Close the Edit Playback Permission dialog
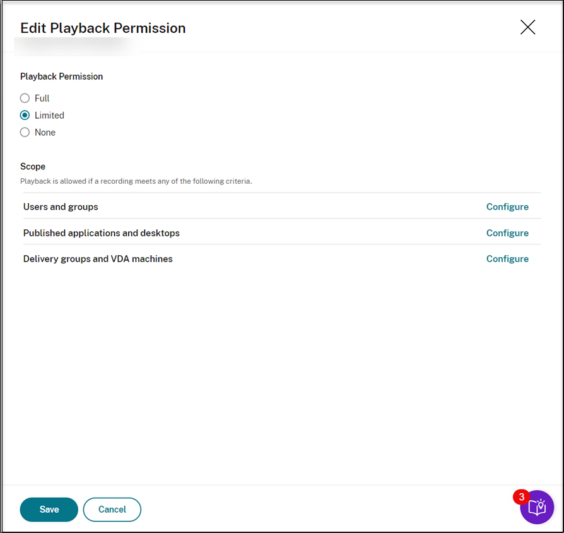This screenshot has width=564, height=533. point(527,27)
